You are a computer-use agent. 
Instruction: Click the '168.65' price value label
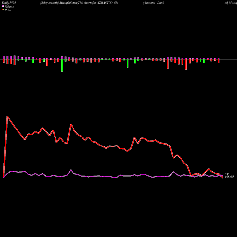[x=229, y=177]
